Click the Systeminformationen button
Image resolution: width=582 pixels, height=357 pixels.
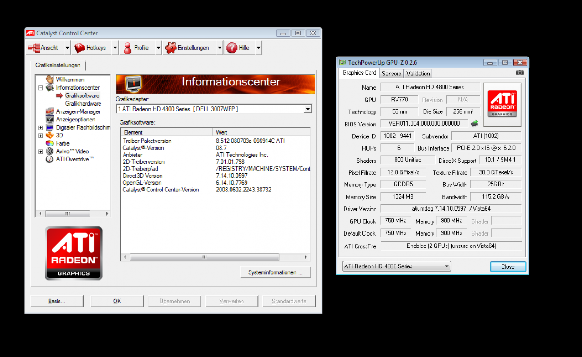(x=276, y=272)
